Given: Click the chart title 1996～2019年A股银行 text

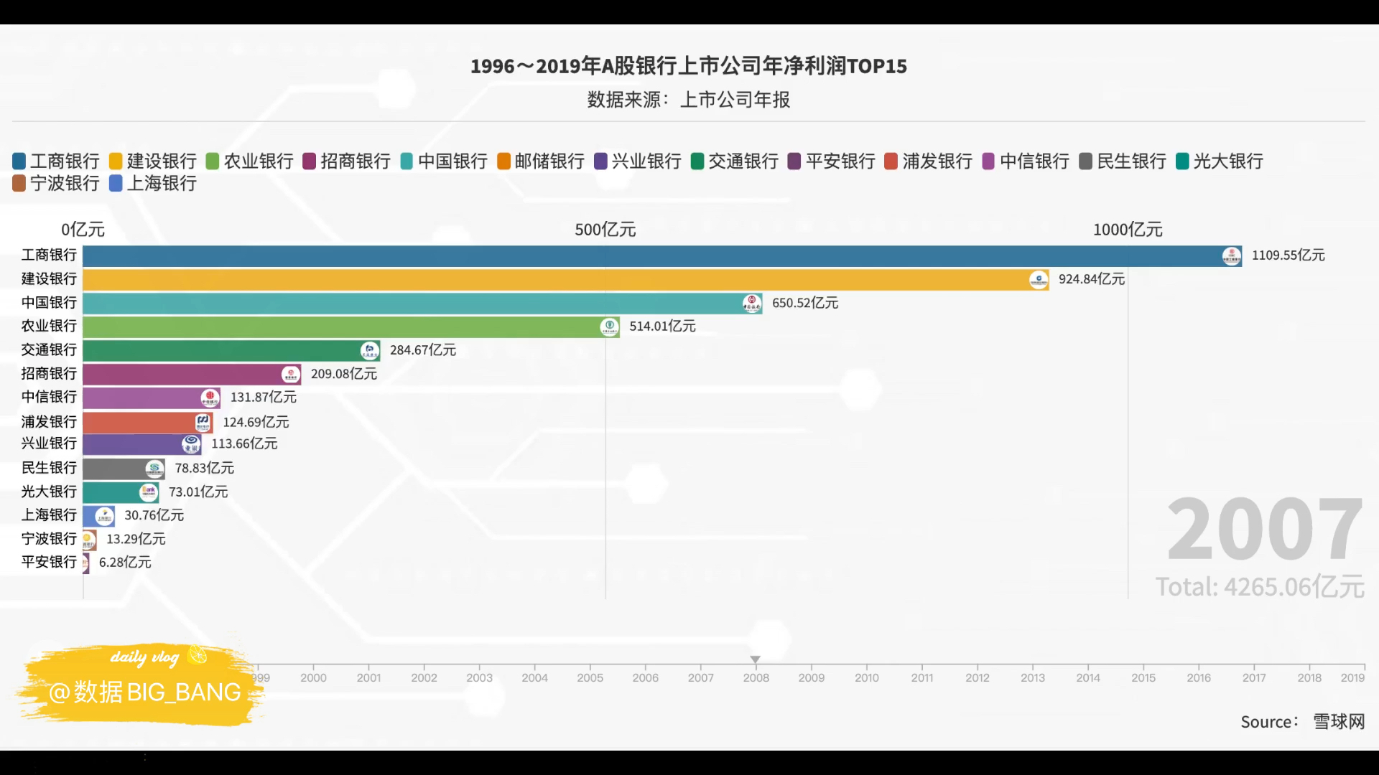Looking at the screenshot, I should pyautogui.click(x=689, y=66).
